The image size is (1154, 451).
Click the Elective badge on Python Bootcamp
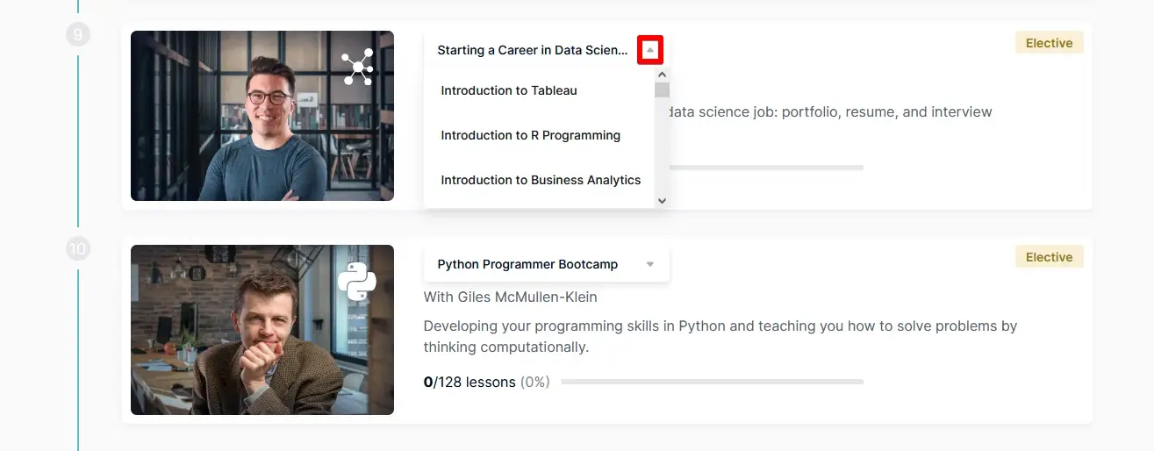click(1049, 257)
